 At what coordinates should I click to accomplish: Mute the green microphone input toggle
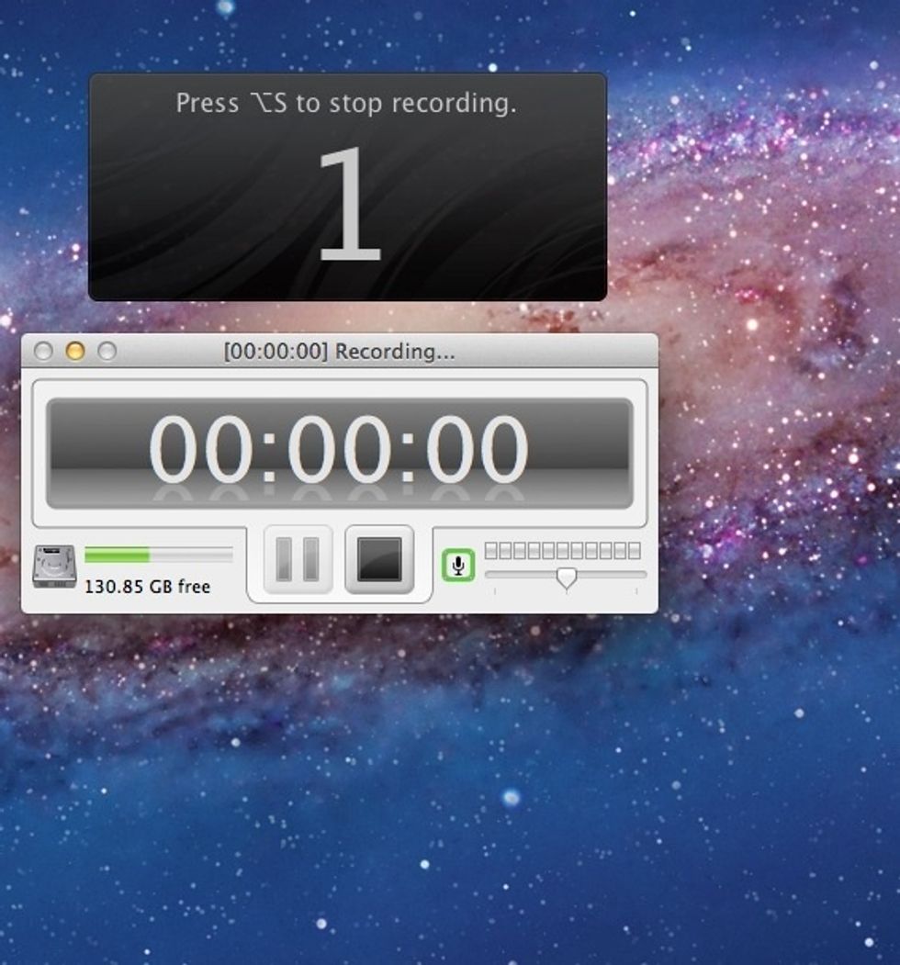(x=457, y=565)
